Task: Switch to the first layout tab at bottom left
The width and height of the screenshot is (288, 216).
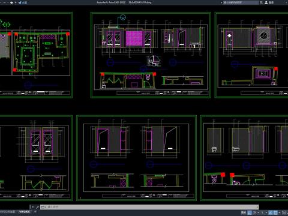Action: click(7, 212)
